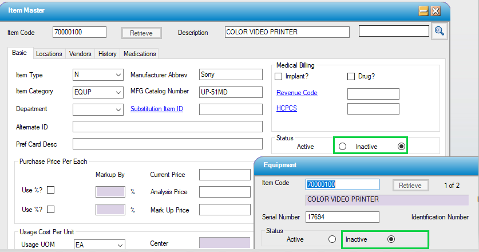Screen dimensions: 479x252
Task: Select Inactive radio in Equipment window
Action: [391, 239]
